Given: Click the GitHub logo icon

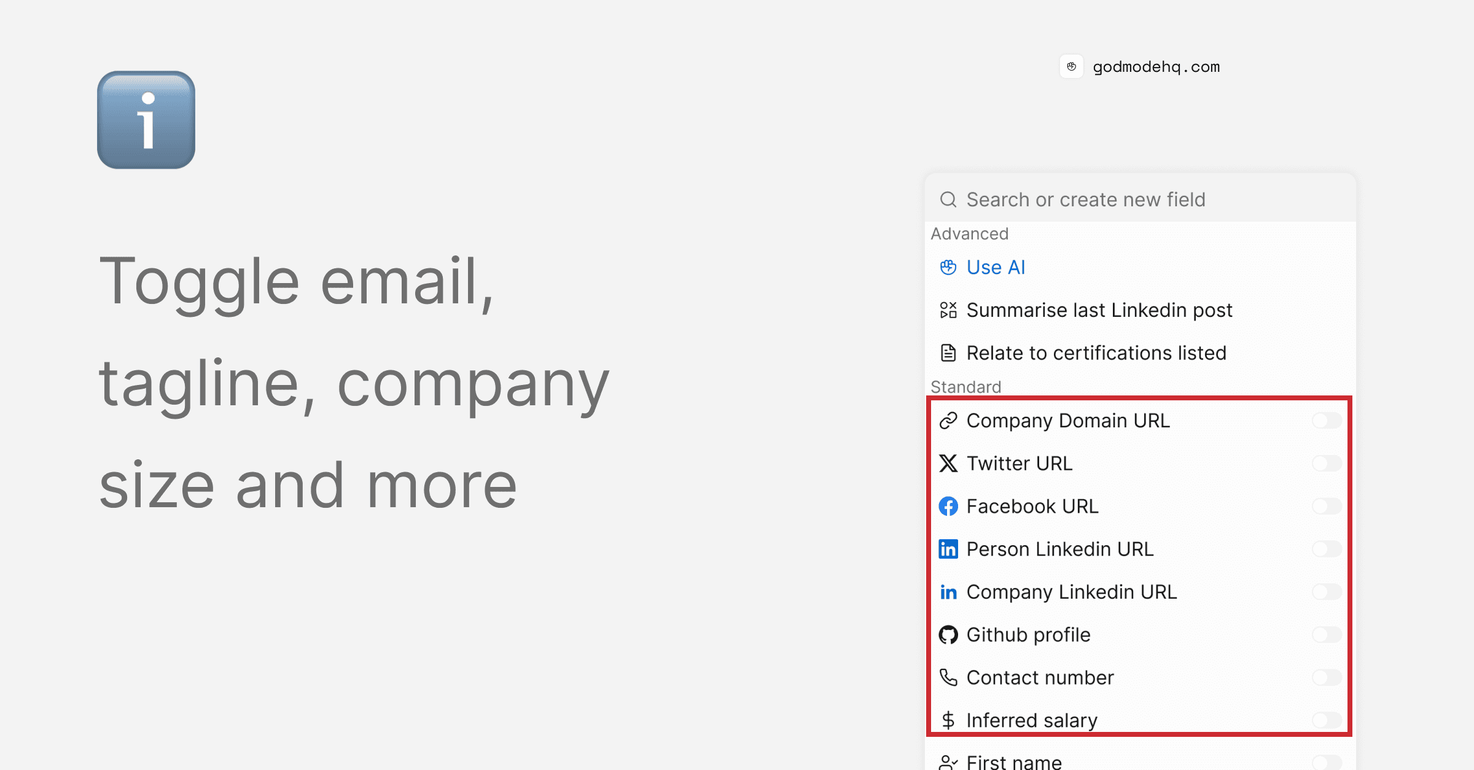Looking at the screenshot, I should (948, 635).
